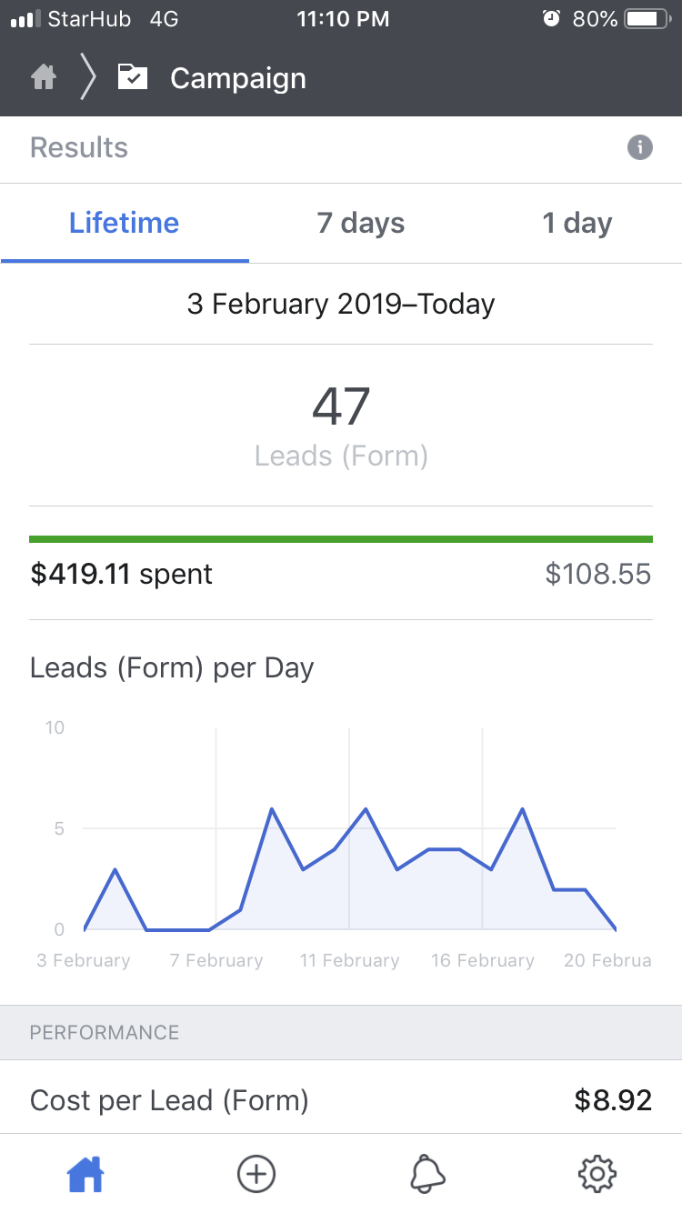
Task: Select the Lifetime tab
Action: (125, 224)
